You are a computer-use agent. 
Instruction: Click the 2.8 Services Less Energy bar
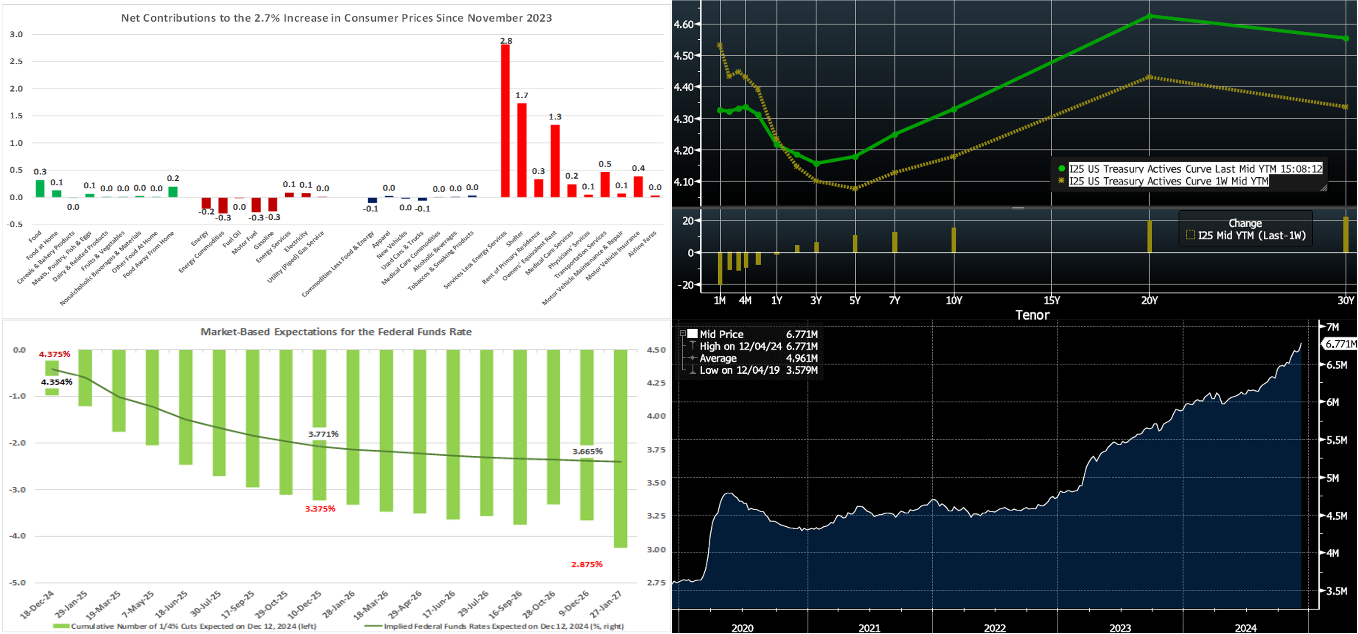(x=505, y=120)
